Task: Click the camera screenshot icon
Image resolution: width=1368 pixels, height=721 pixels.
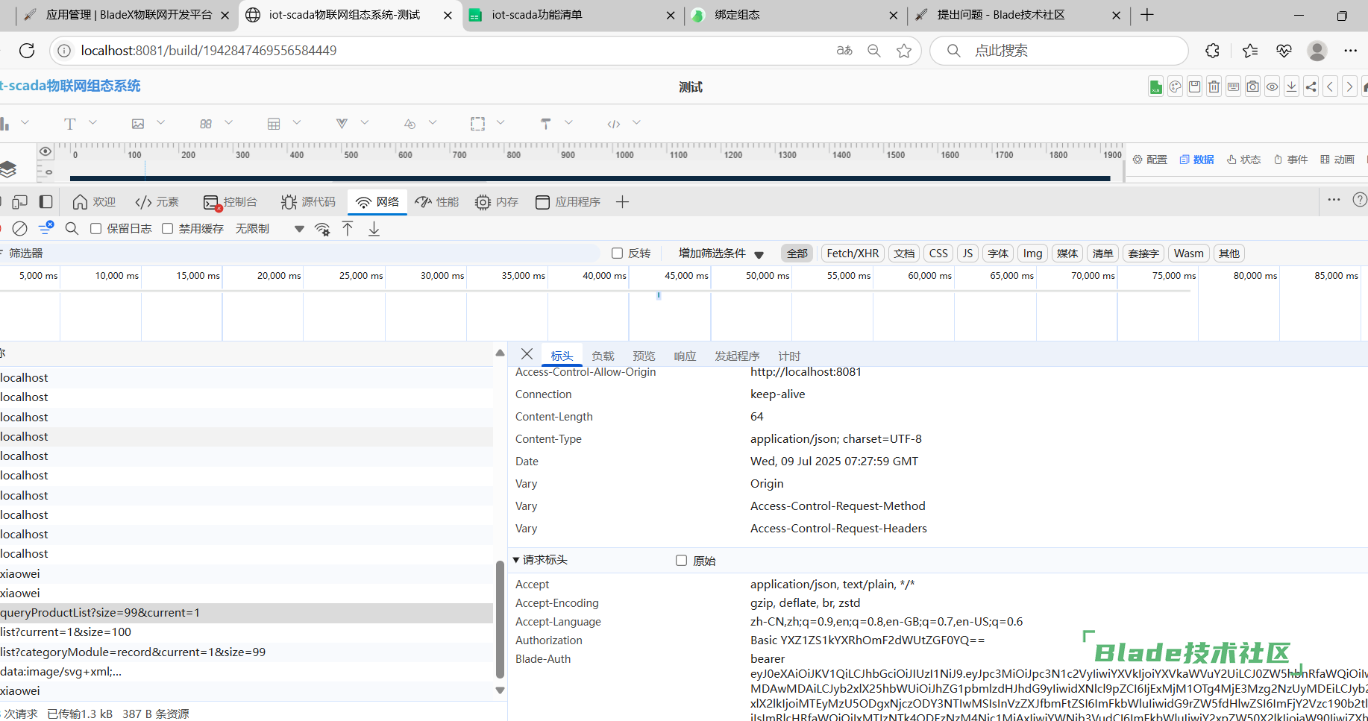Action: coord(1252,86)
